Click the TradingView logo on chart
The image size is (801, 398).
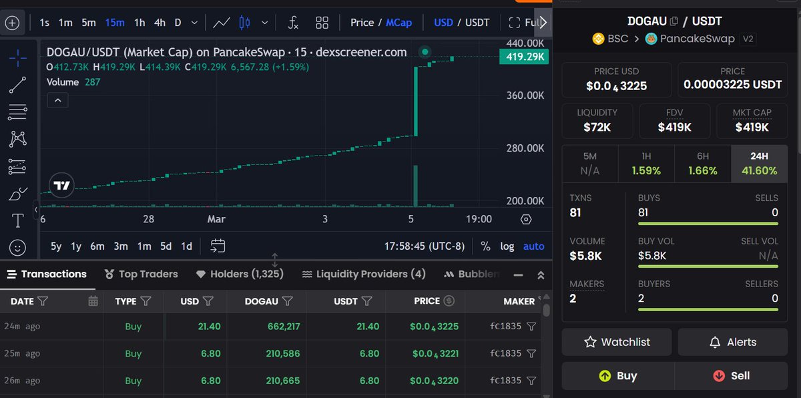click(61, 186)
